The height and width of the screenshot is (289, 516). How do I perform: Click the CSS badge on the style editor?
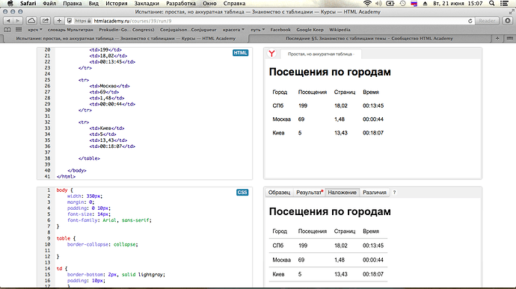click(x=242, y=193)
